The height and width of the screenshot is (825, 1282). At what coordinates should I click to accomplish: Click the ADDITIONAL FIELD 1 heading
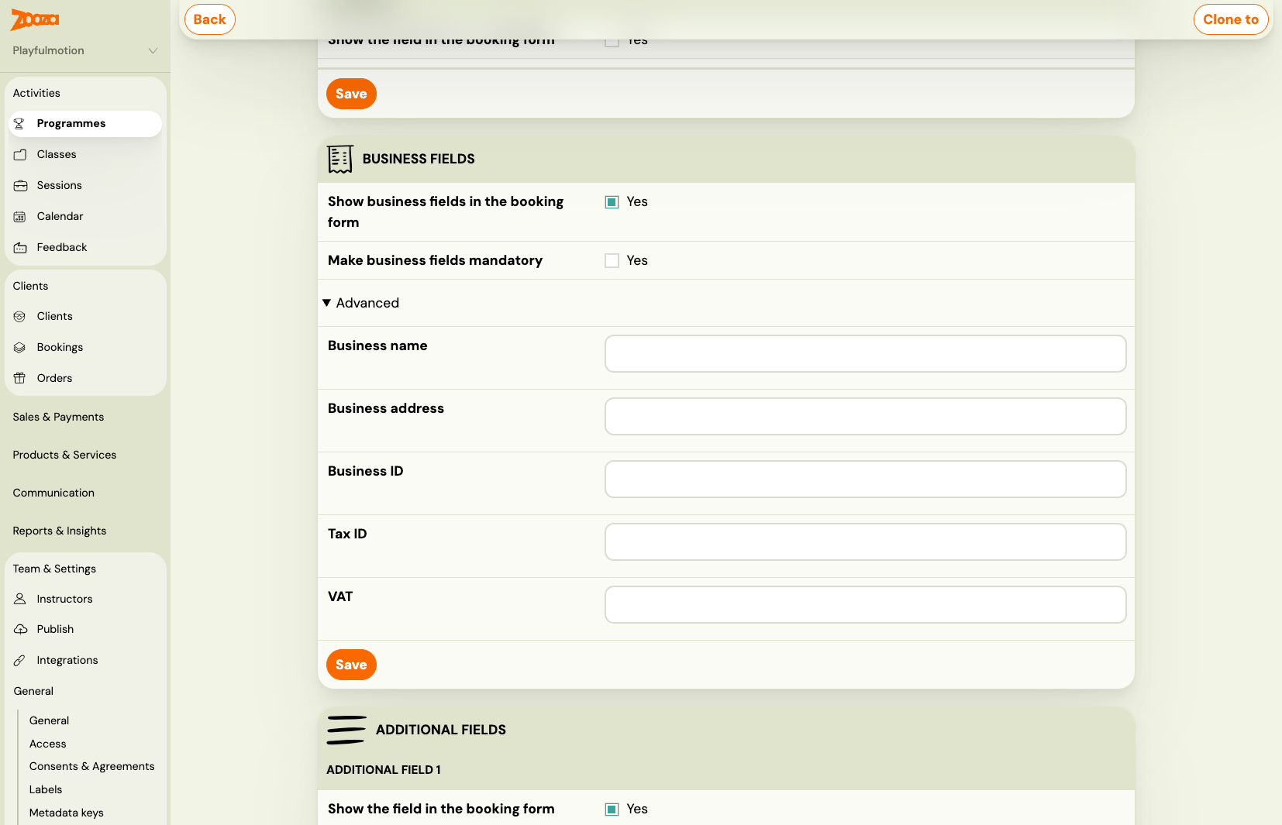384,770
